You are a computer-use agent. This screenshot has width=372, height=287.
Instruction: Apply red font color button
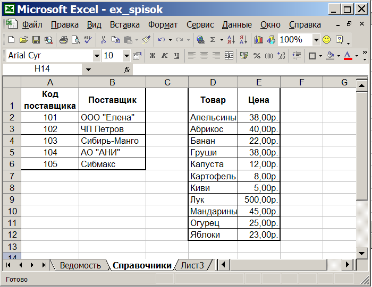coord(348,56)
